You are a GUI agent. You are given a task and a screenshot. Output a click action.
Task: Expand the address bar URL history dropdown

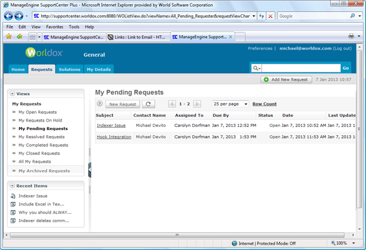254,16
